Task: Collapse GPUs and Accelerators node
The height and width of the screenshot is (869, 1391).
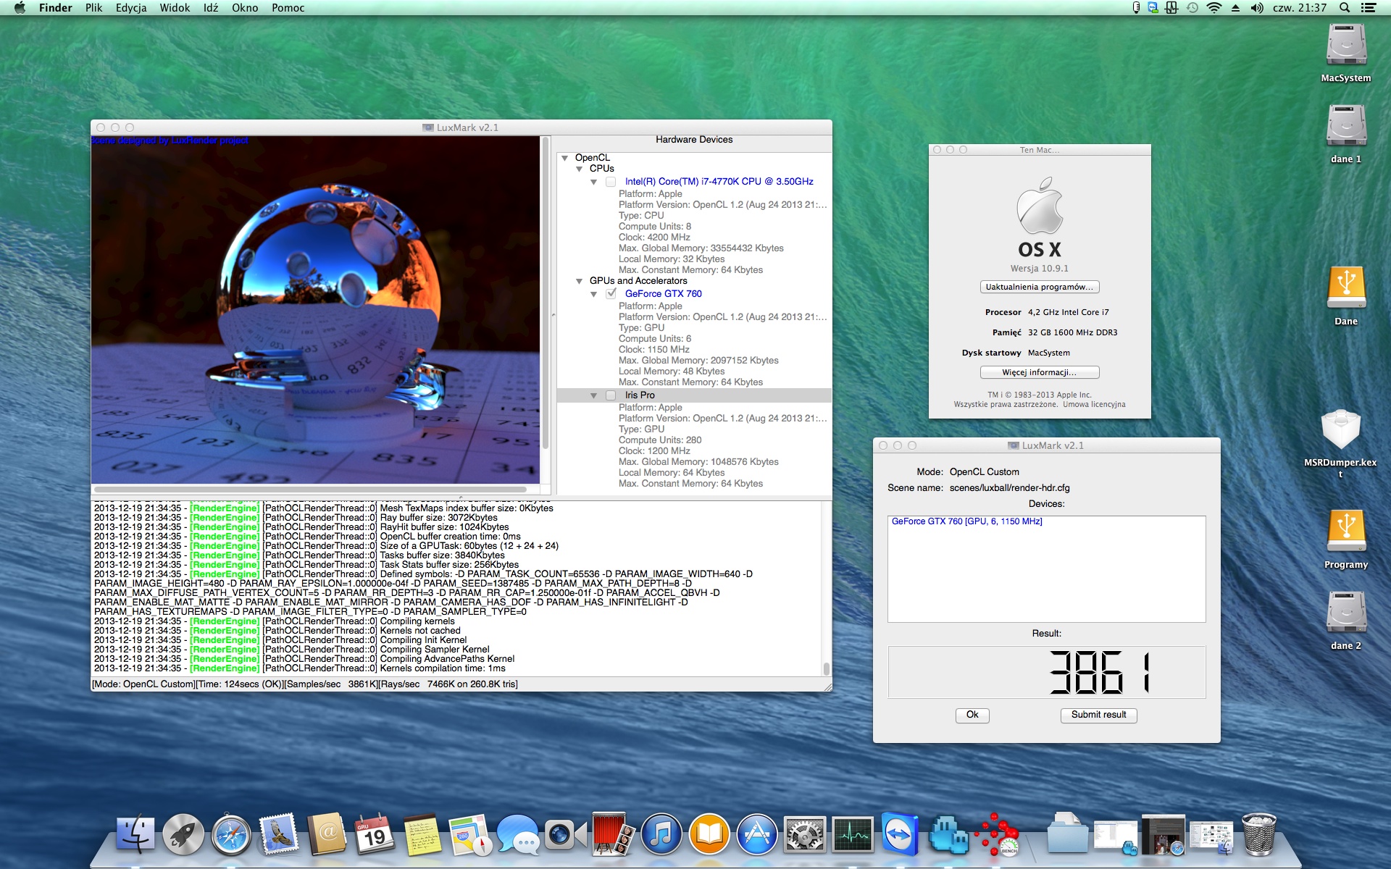Action: tap(579, 281)
